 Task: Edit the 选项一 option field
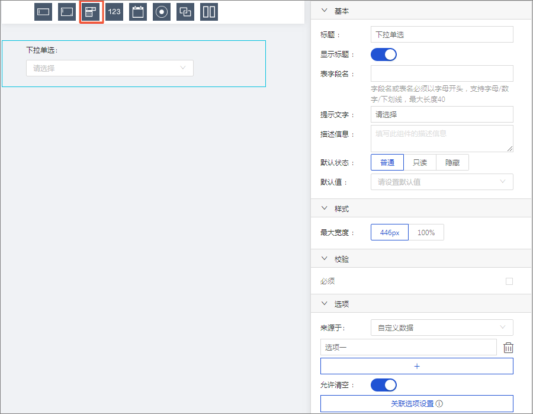[408, 347]
